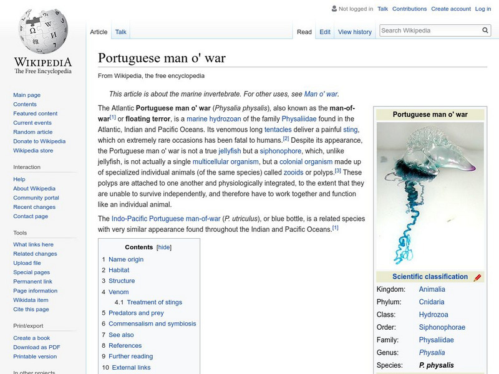Open sidebar Contents link
This screenshot has width=499, height=374.
[25, 104]
